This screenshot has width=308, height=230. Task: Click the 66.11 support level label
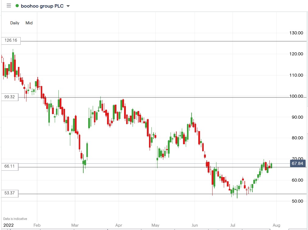tap(10, 166)
